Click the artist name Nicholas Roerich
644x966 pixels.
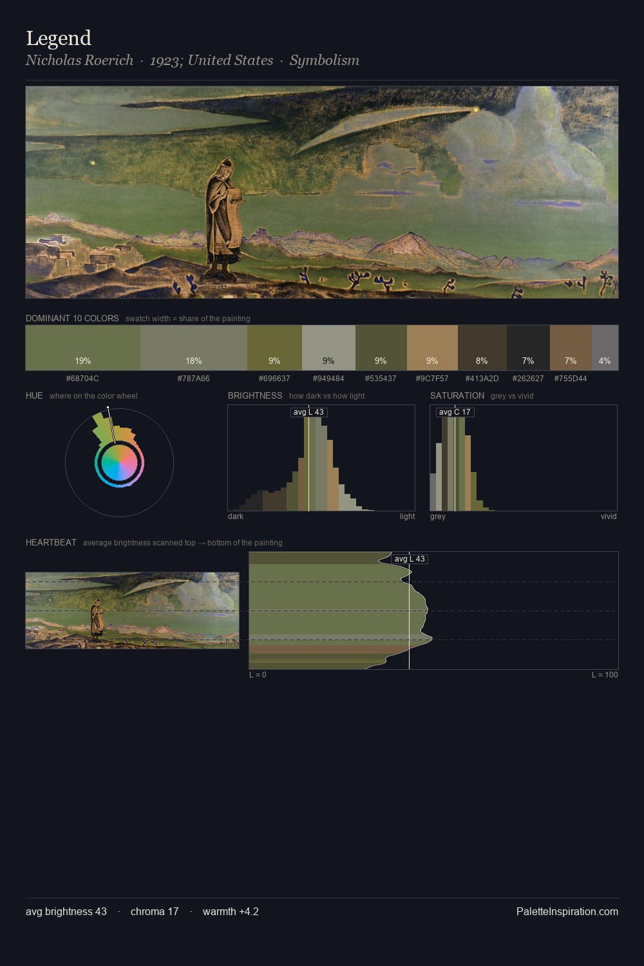pyautogui.click(x=79, y=61)
